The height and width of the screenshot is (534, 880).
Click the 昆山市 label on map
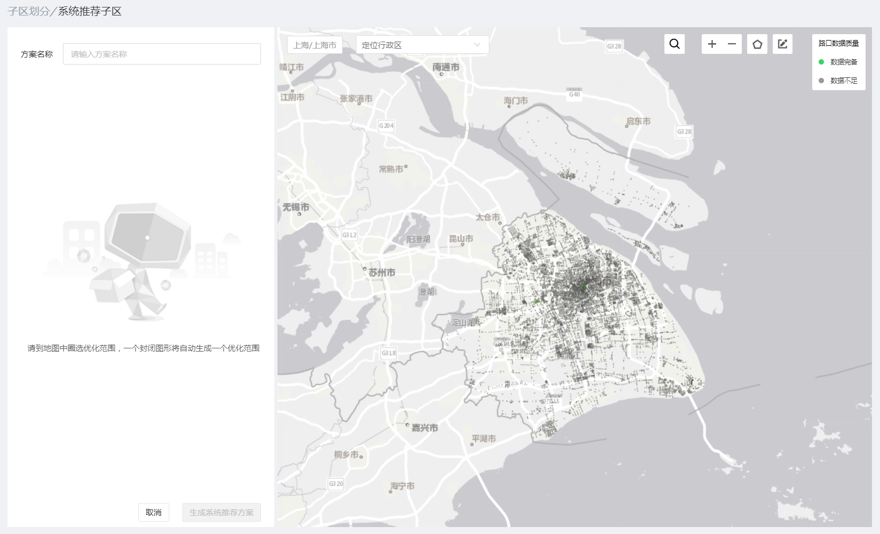(461, 238)
